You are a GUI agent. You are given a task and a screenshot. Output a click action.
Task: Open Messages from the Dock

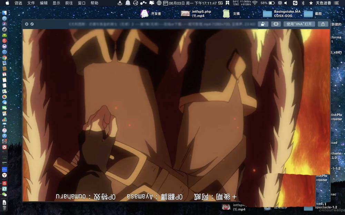(4, 102)
